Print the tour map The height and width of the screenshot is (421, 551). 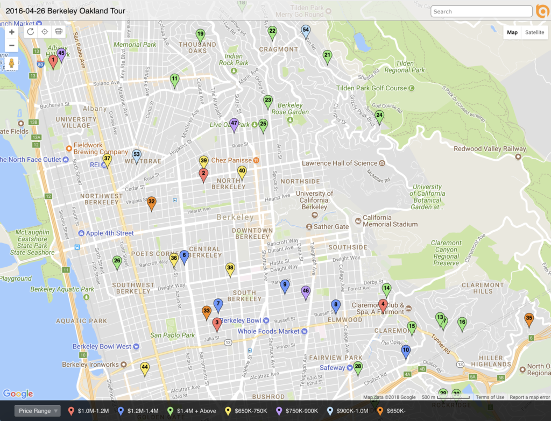tap(59, 32)
